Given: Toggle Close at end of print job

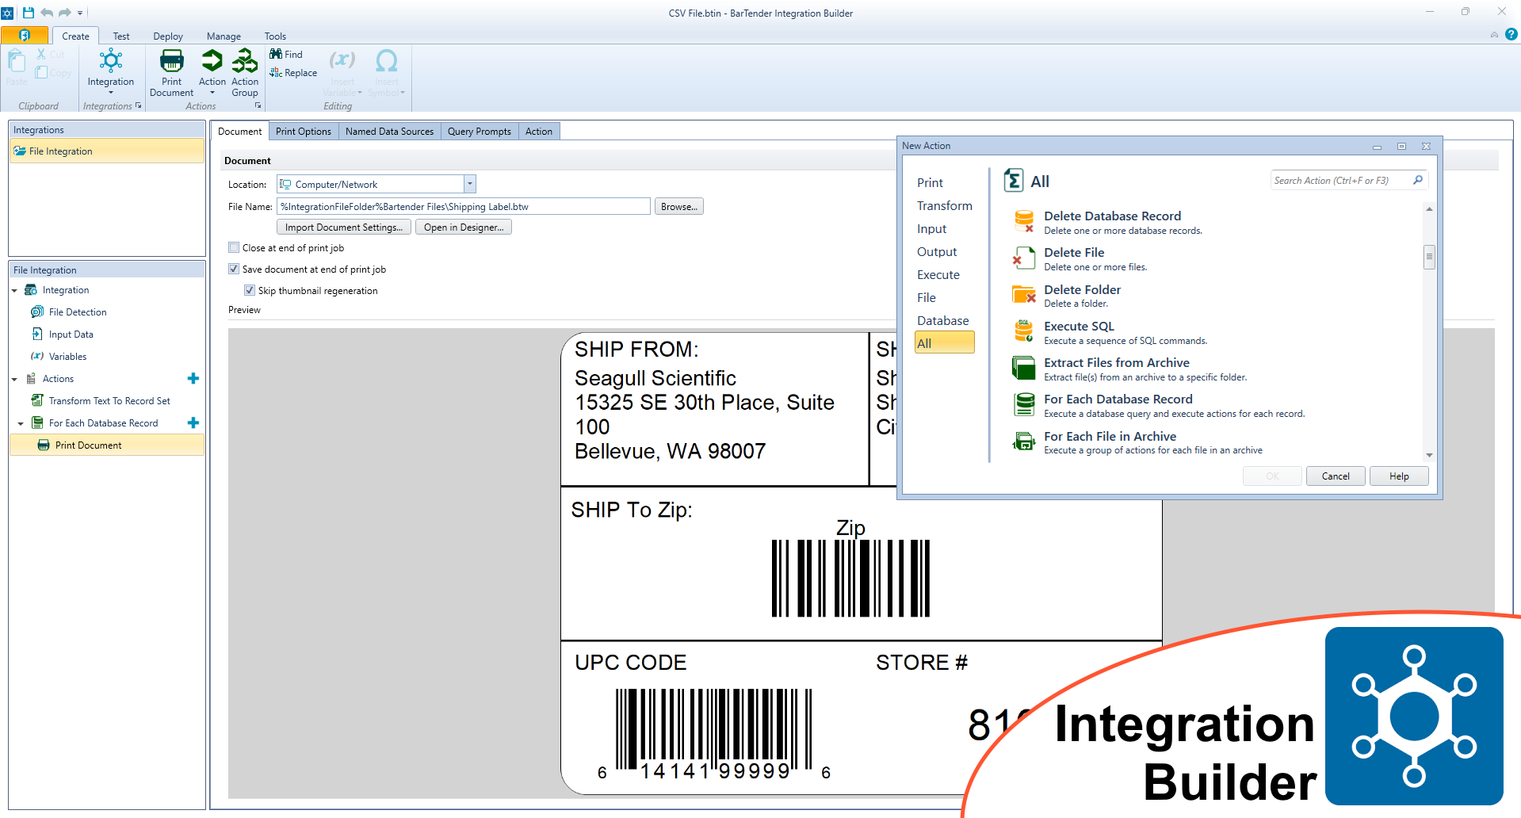Looking at the screenshot, I should (x=234, y=247).
